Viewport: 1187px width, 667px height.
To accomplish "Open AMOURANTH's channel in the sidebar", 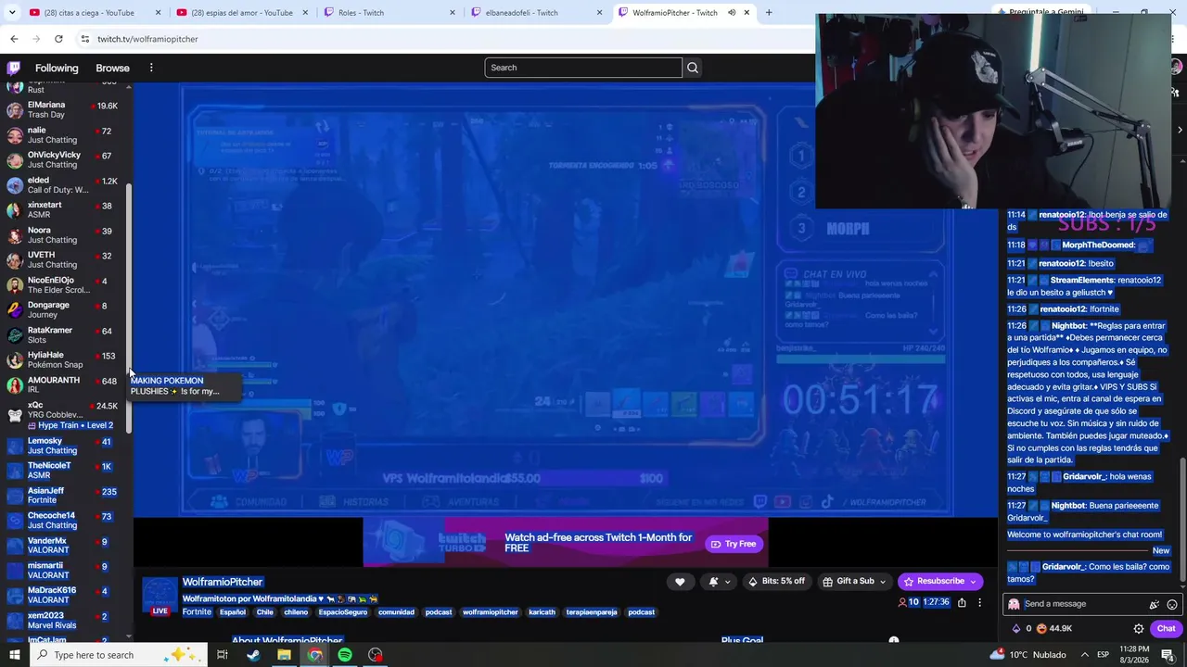I will 63,384.
